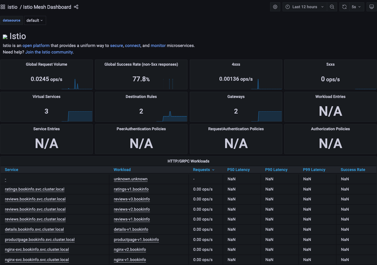Click the istio folder breadcrumb

12,7
